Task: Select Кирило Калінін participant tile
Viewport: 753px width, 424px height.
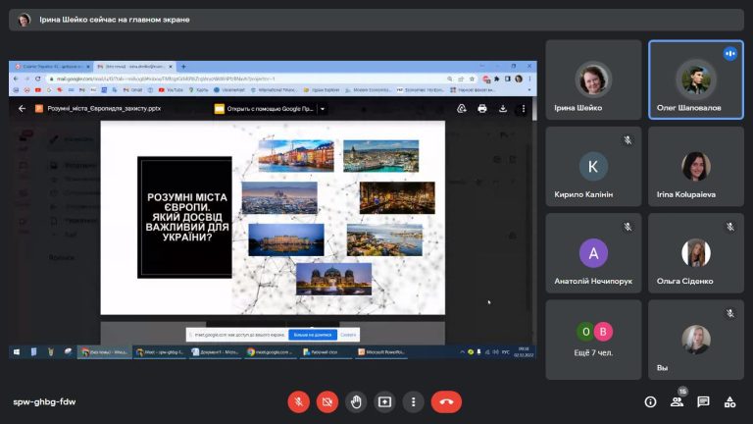Action: click(593, 166)
